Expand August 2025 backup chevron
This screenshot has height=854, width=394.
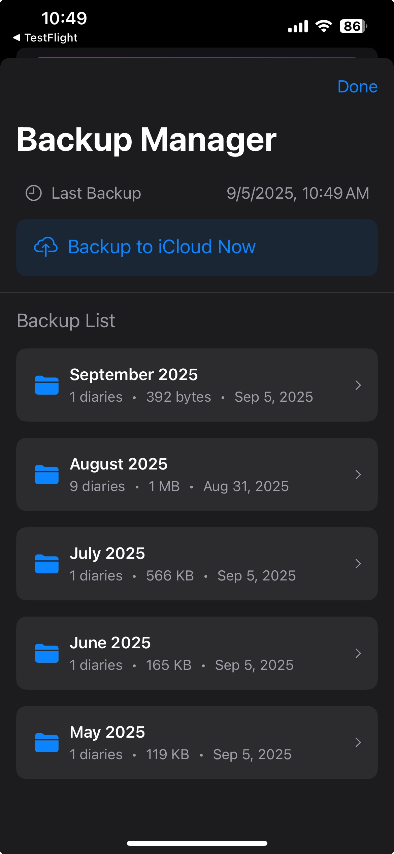358,474
